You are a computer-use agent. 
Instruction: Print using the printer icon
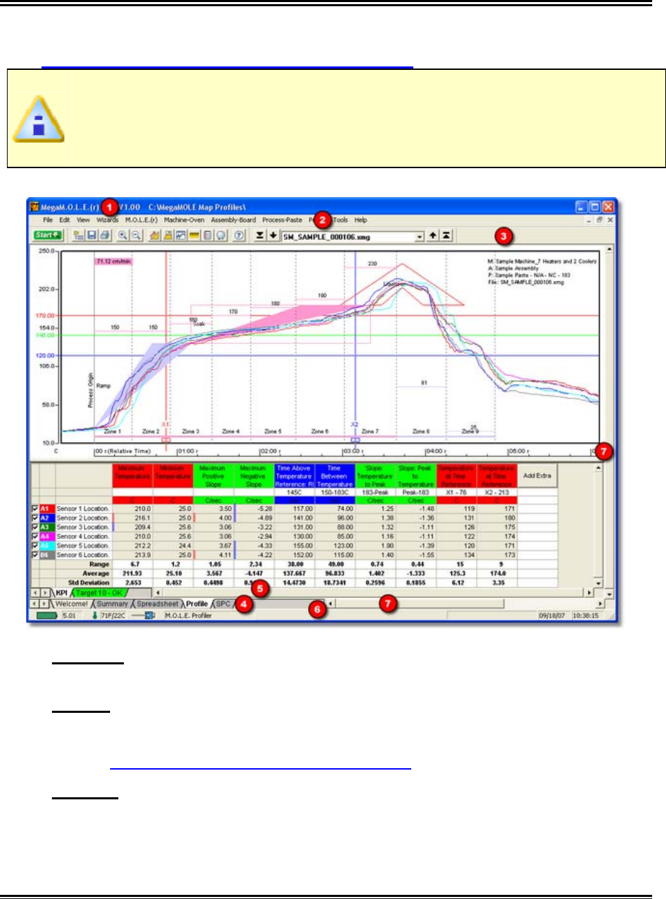click(104, 235)
